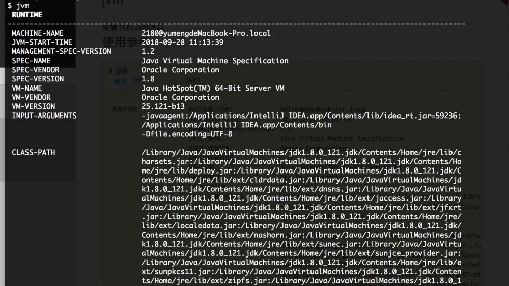Click the VM-NAME label
509x286 pixels.
click(x=27, y=88)
